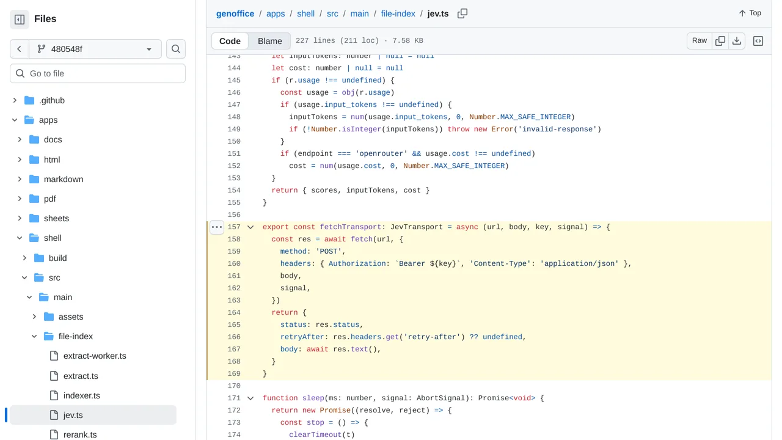
Task: Navigate to file-index breadcrumb link
Action: pos(398,13)
